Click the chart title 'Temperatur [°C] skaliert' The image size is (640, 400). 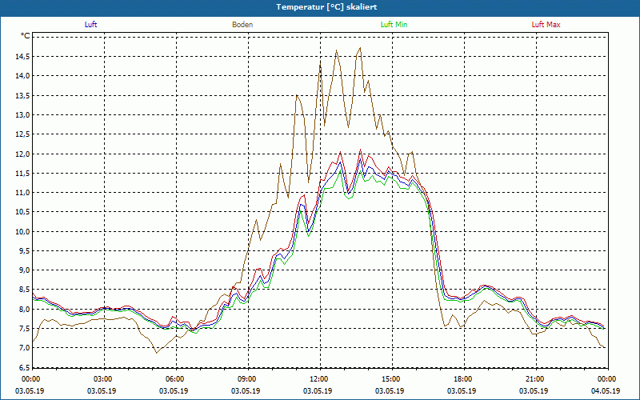[x=326, y=7]
